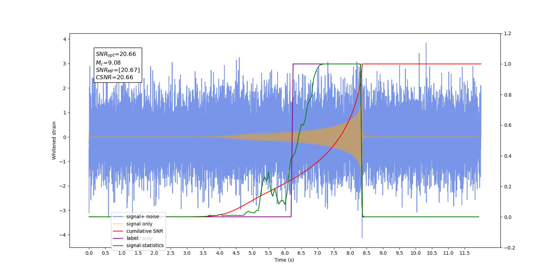Click the 0.0 tick on time axis

tap(89, 253)
